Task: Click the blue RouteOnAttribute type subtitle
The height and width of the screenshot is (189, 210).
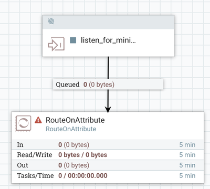Action: (71, 129)
